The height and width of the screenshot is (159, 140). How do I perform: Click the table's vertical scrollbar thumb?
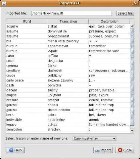point(132,77)
